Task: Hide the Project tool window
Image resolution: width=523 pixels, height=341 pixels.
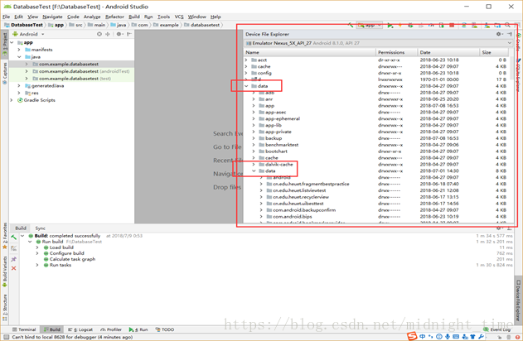Action: [x=129, y=34]
